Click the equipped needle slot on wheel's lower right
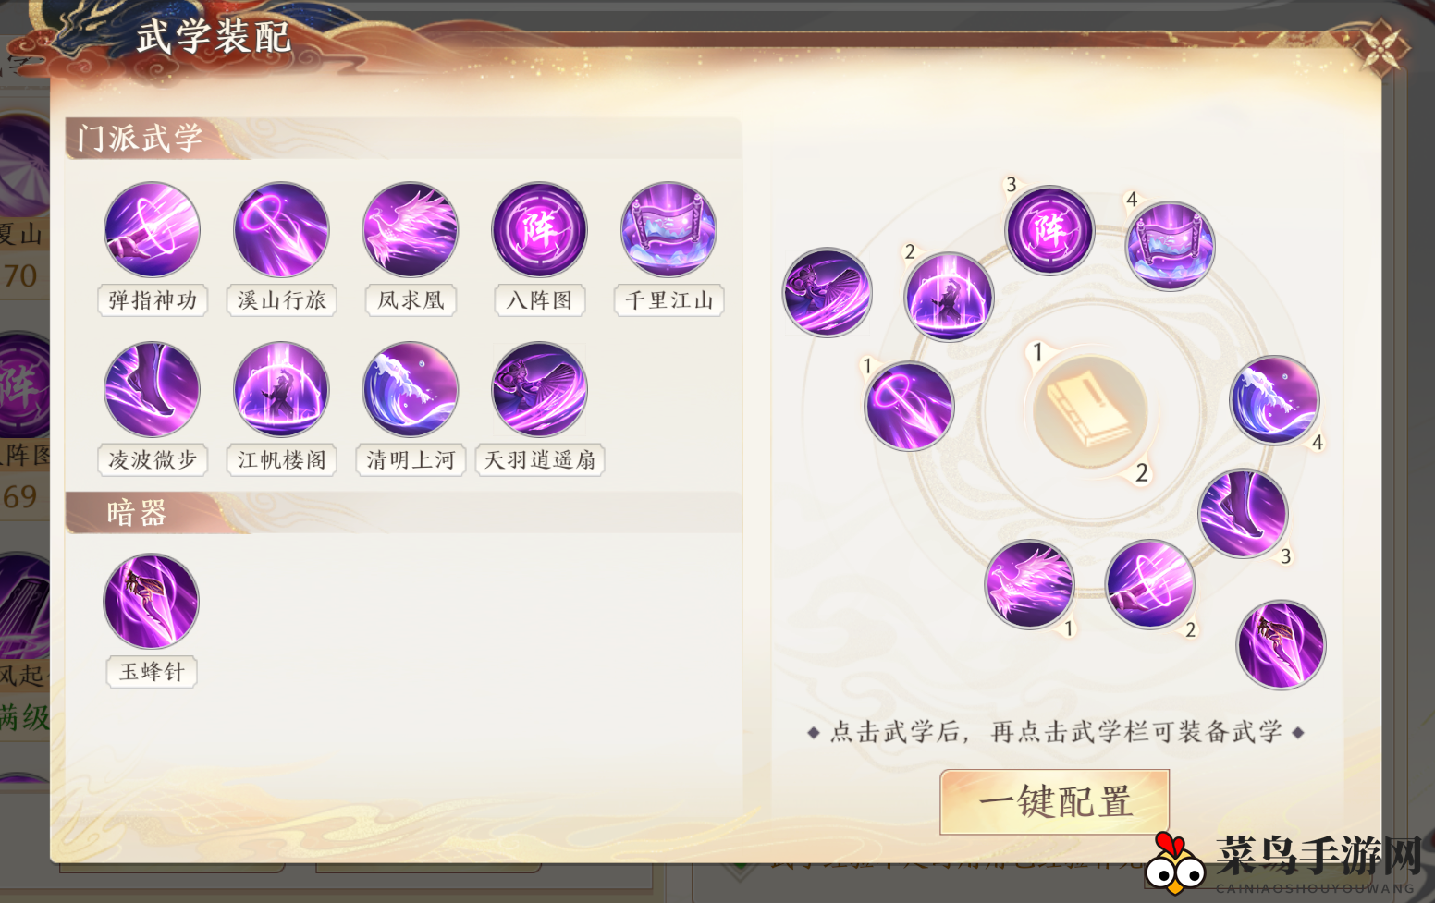 [1281, 644]
